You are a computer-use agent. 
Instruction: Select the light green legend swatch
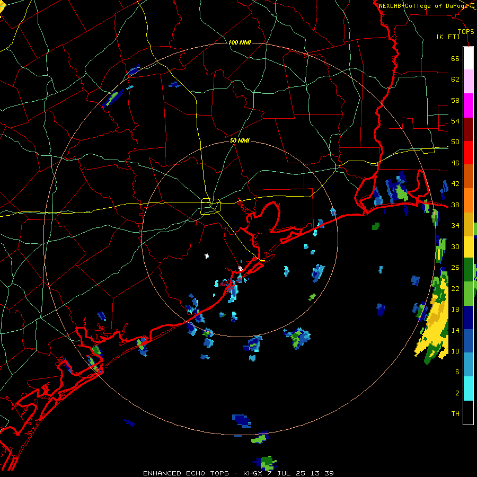[468, 294]
